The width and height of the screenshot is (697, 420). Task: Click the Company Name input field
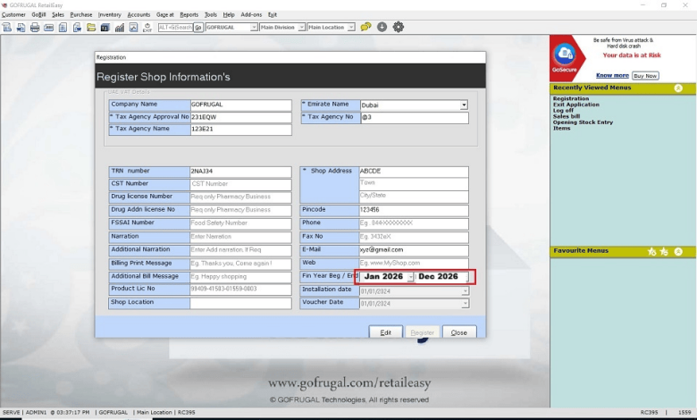coord(240,105)
